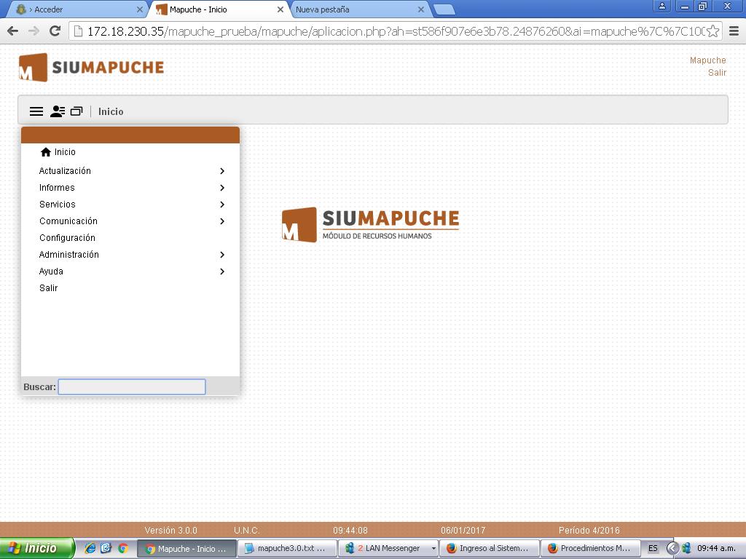Focus the Buscar search input field
Viewport: 746px width, 559px height.
[132, 387]
